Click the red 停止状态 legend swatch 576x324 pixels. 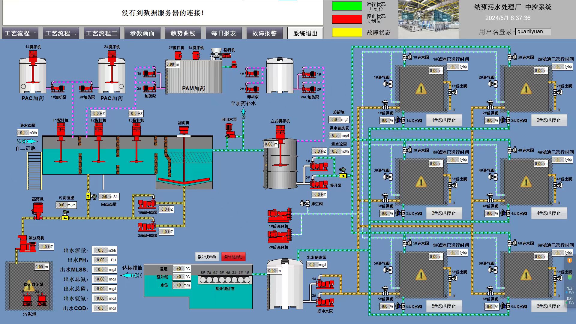(x=347, y=19)
